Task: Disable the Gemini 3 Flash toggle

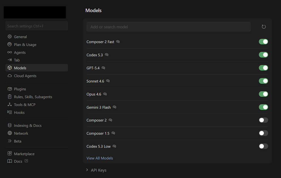Action: click(x=263, y=107)
